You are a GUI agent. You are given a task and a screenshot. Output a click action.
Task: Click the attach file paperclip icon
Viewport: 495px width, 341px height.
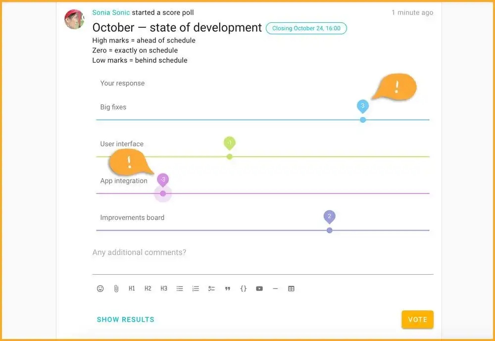(116, 289)
